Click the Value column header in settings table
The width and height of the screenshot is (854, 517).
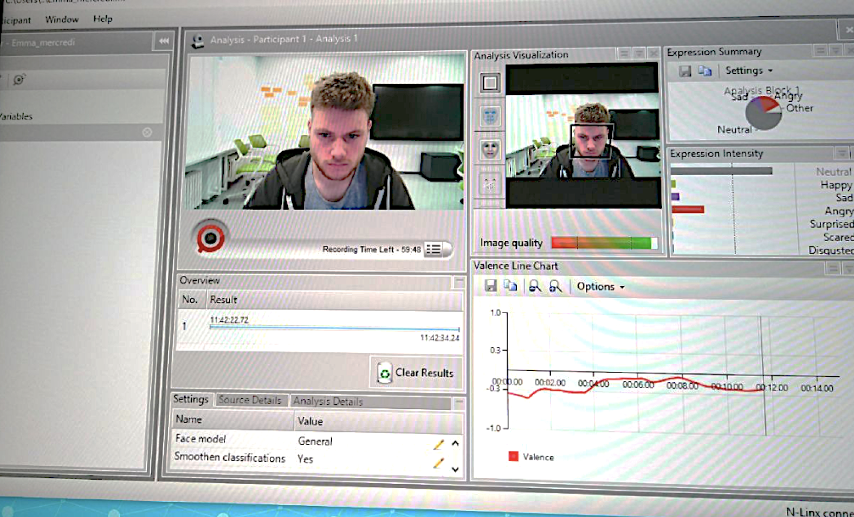point(310,421)
